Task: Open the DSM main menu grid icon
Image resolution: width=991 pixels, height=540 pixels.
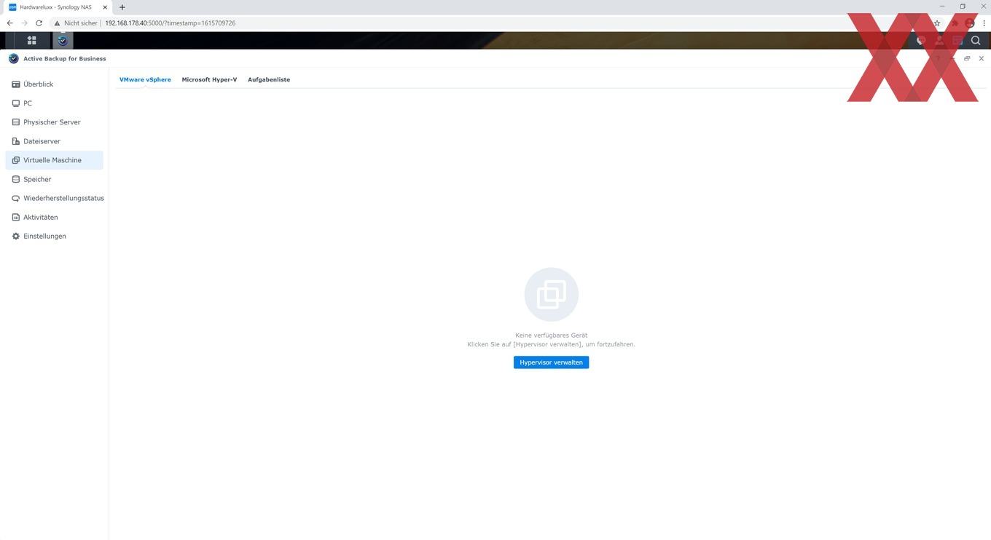Action: pyautogui.click(x=31, y=41)
